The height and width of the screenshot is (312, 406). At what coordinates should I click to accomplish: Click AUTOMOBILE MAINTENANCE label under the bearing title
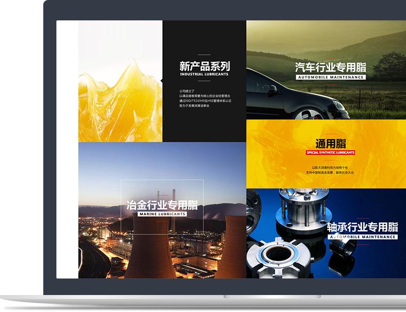coord(363,237)
